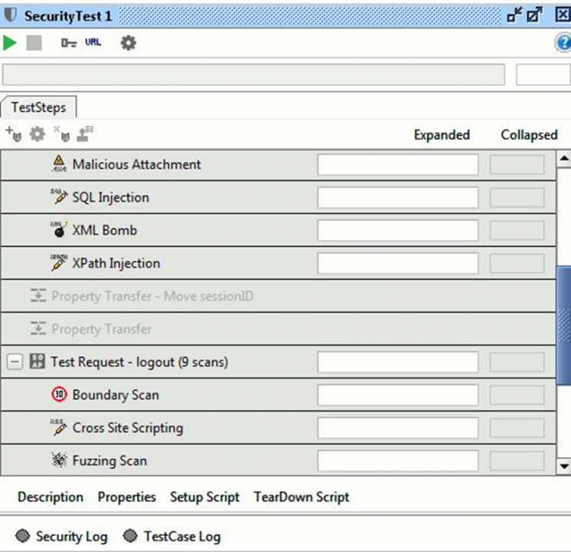Click the scroll down arrow of step list
Viewport: 571px width, 552px height.
coord(564,465)
